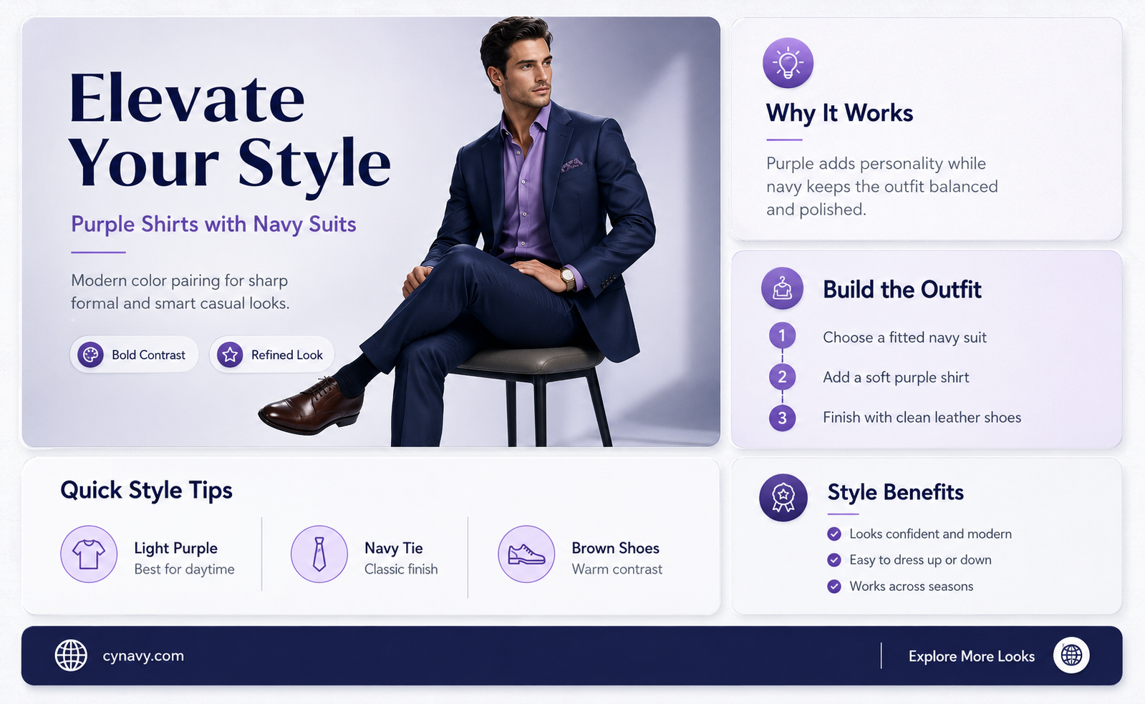Click the shoe icon next to Brown Shoes

(x=526, y=554)
